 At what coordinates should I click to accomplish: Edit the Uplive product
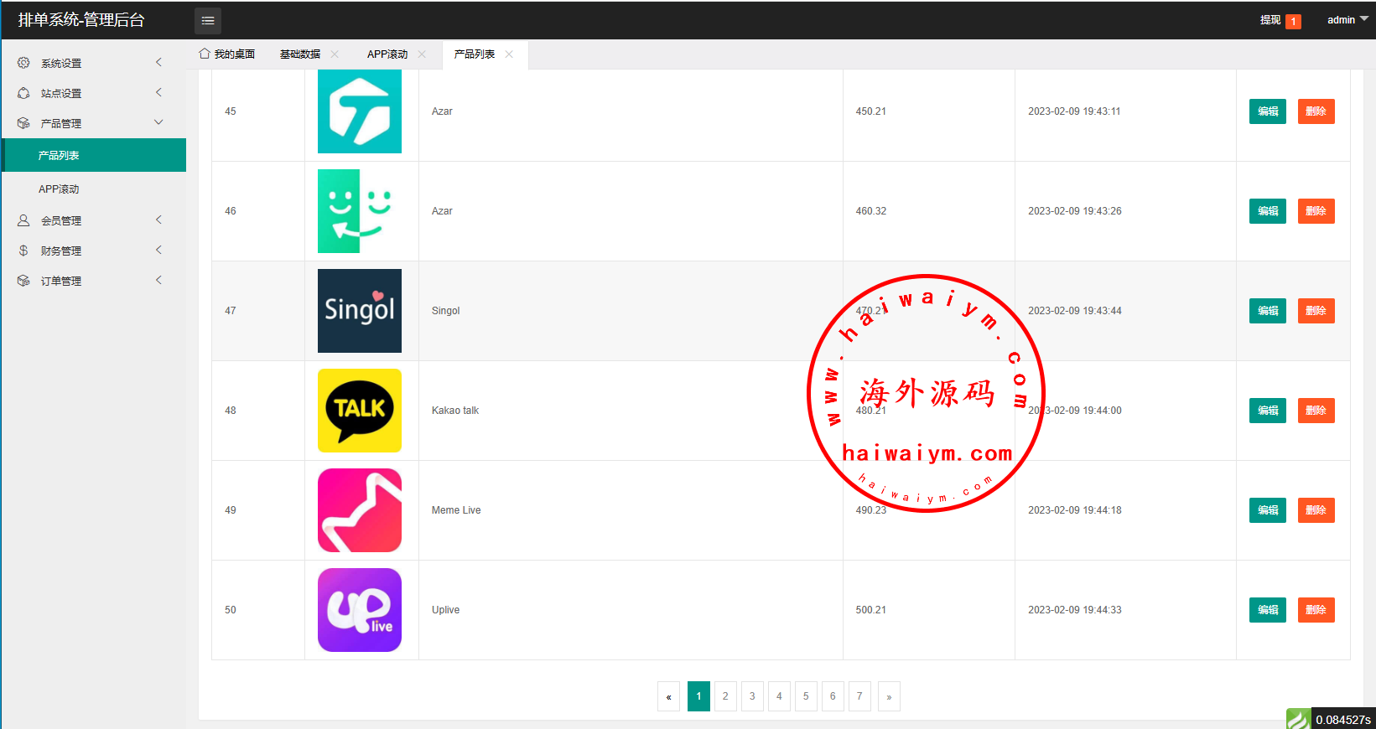point(1268,610)
